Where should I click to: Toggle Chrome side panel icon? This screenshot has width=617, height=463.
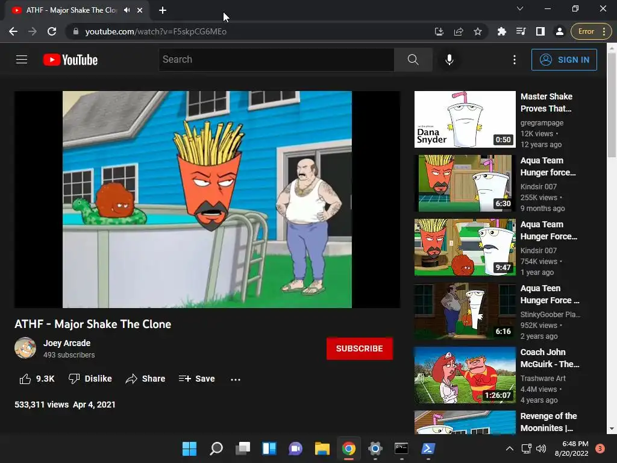pyautogui.click(x=540, y=31)
